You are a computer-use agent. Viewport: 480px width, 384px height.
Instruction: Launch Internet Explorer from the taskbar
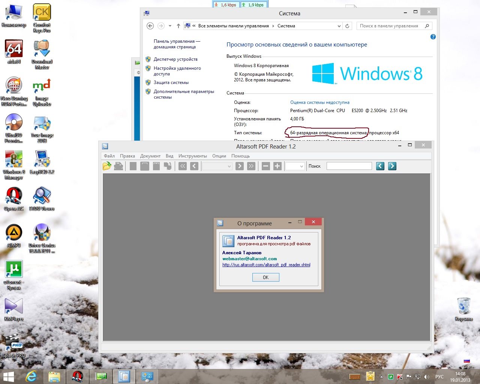(x=31, y=376)
